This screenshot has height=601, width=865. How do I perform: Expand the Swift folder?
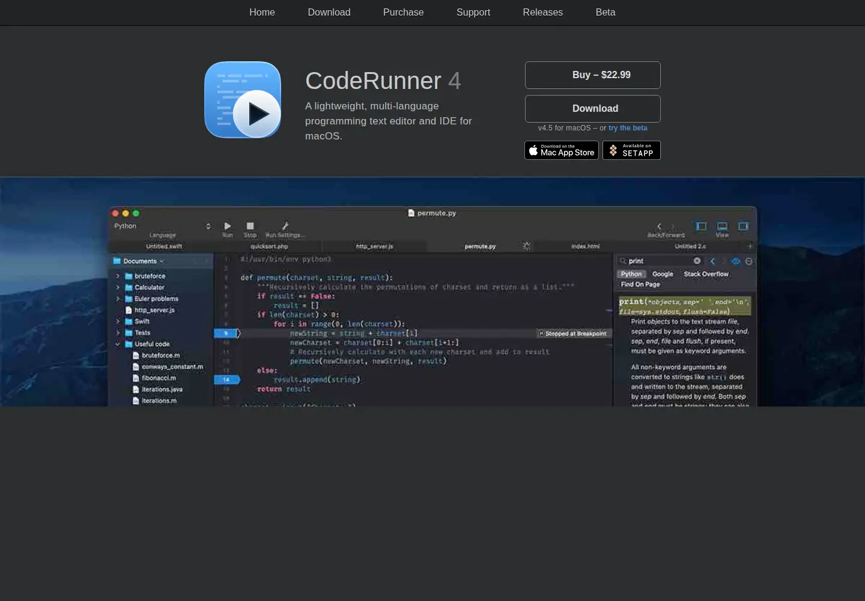[x=118, y=322]
